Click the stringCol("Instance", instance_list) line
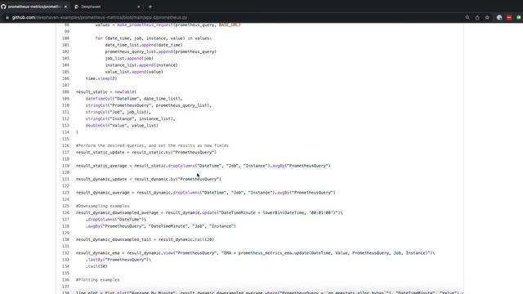 [131, 118]
